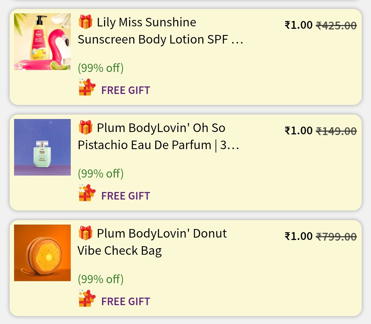Click the struck-through ₹149.00 original price
Viewport: 371px width, 324px height.
pos(336,131)
